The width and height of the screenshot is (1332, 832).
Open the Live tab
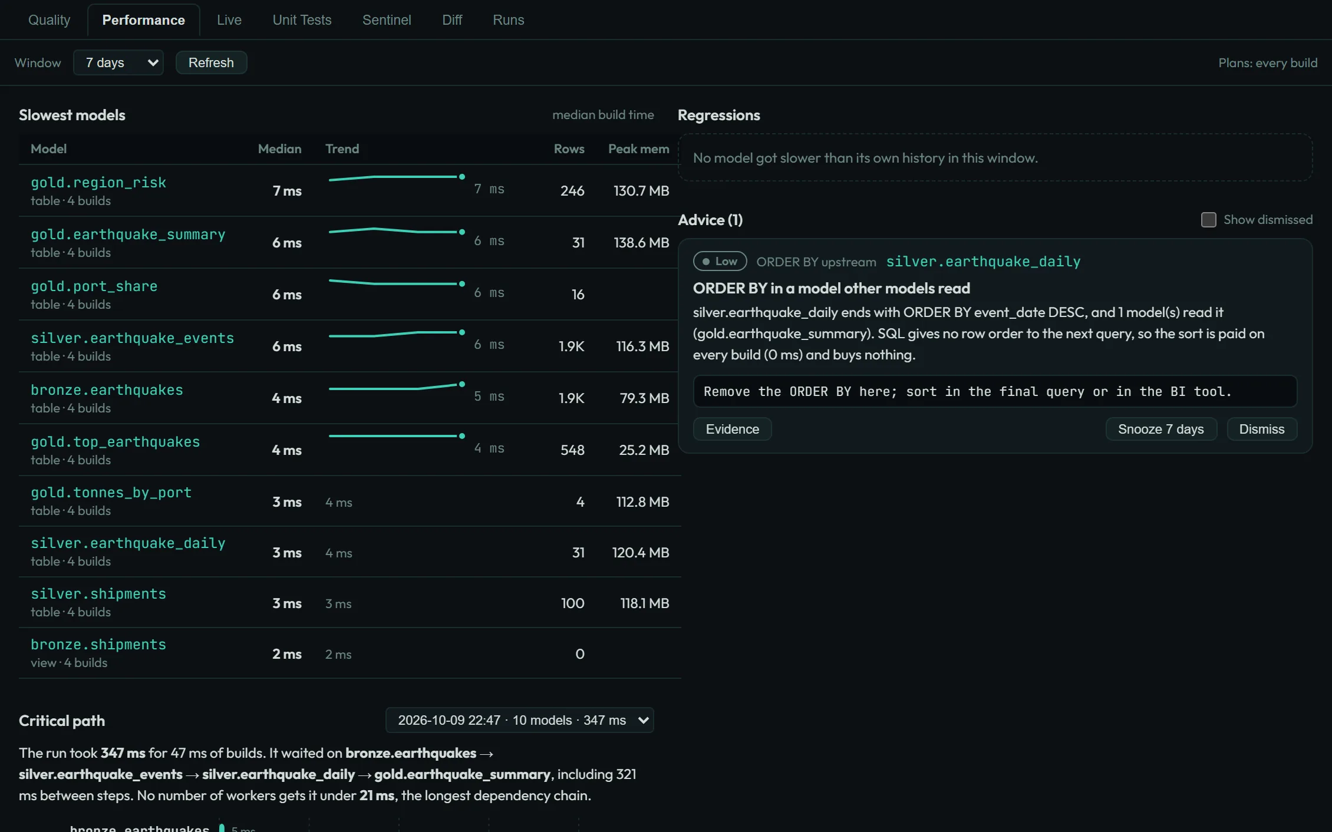click(x=229, y=20)
